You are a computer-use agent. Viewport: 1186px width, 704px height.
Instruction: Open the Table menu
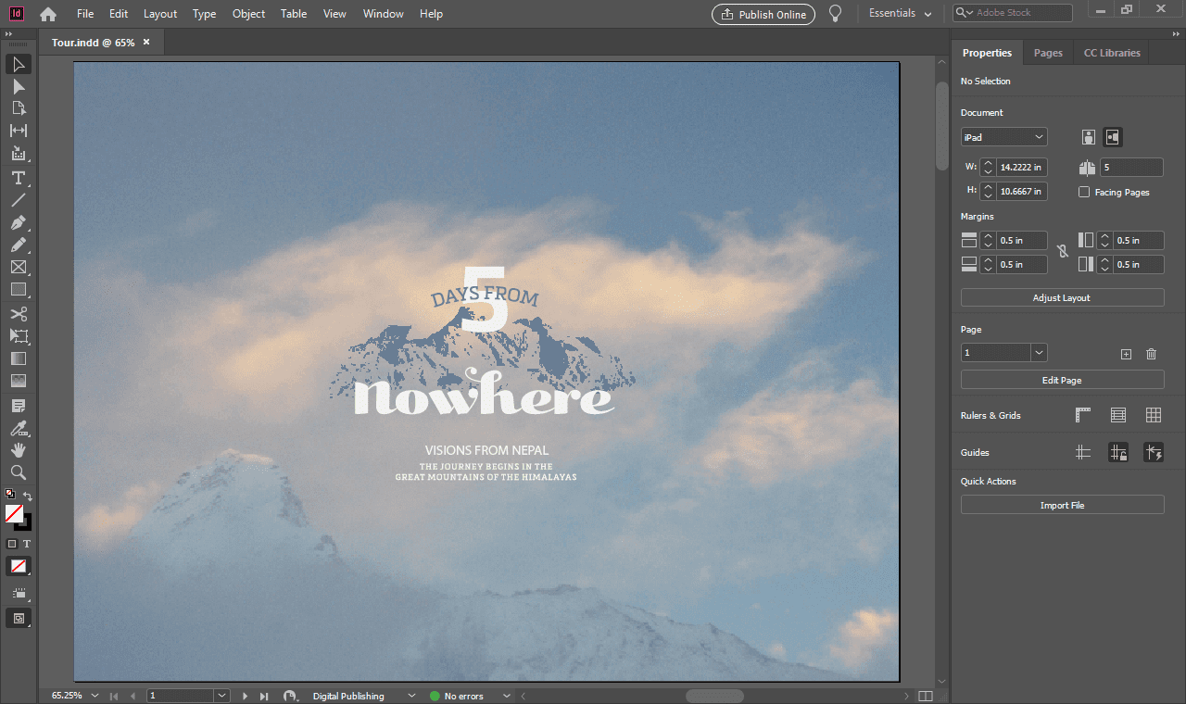pyautogui.click(x=294, y=14)
